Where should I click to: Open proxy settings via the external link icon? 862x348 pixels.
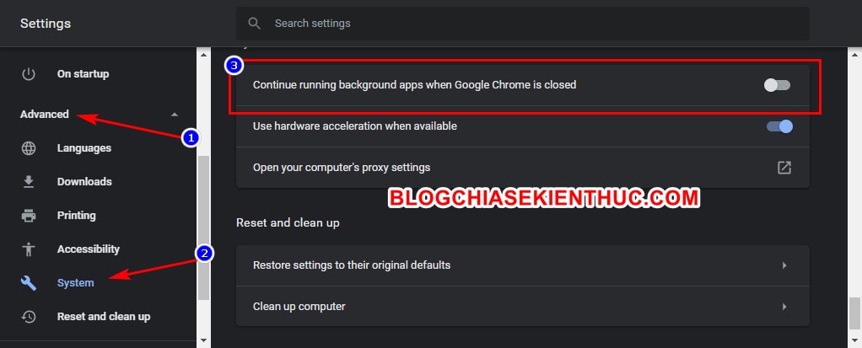[x=784, y=168]
